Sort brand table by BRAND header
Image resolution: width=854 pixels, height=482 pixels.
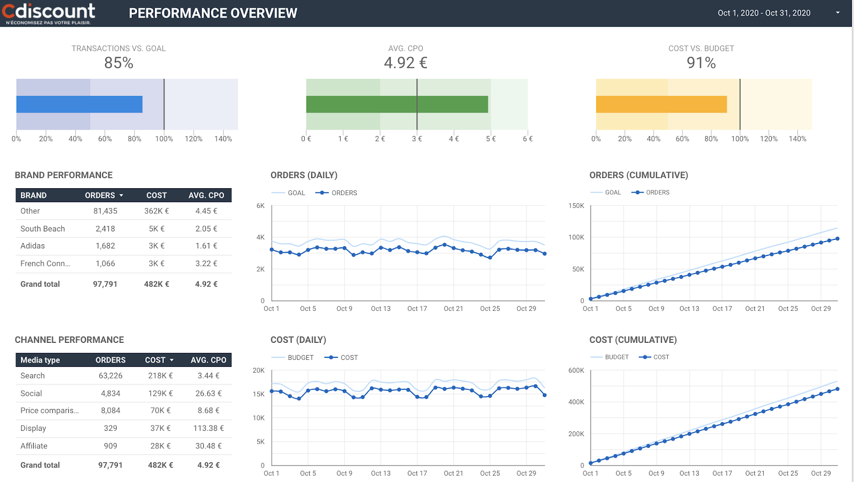tap(34, 195)
